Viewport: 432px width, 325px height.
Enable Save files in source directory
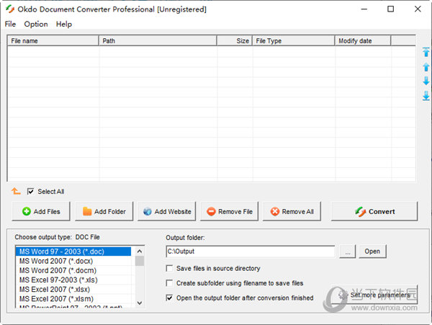coord(169,268)
